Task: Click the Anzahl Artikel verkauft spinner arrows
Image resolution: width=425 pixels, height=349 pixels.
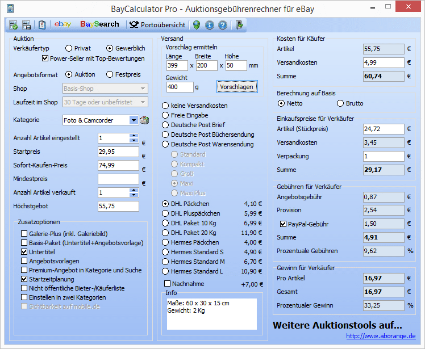Action: 134,192
